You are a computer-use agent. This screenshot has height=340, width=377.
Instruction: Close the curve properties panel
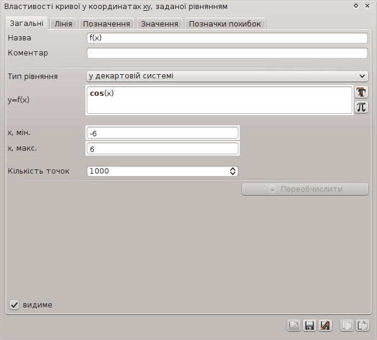tap(368, 5)
